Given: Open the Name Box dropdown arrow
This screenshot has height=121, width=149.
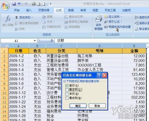Looking at the screenshot, I should (35, 41).
